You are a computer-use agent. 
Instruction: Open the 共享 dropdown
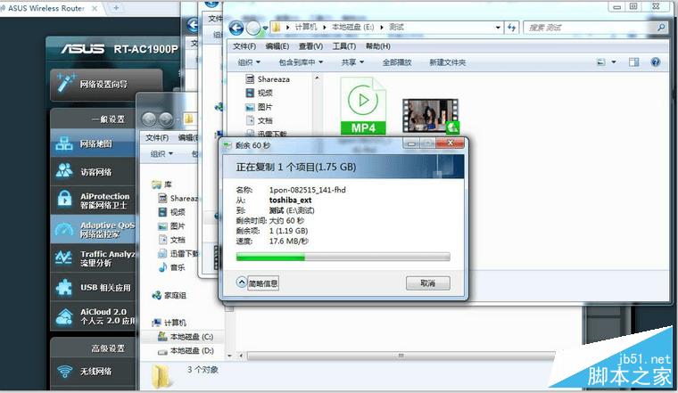(x=352, y=62)
